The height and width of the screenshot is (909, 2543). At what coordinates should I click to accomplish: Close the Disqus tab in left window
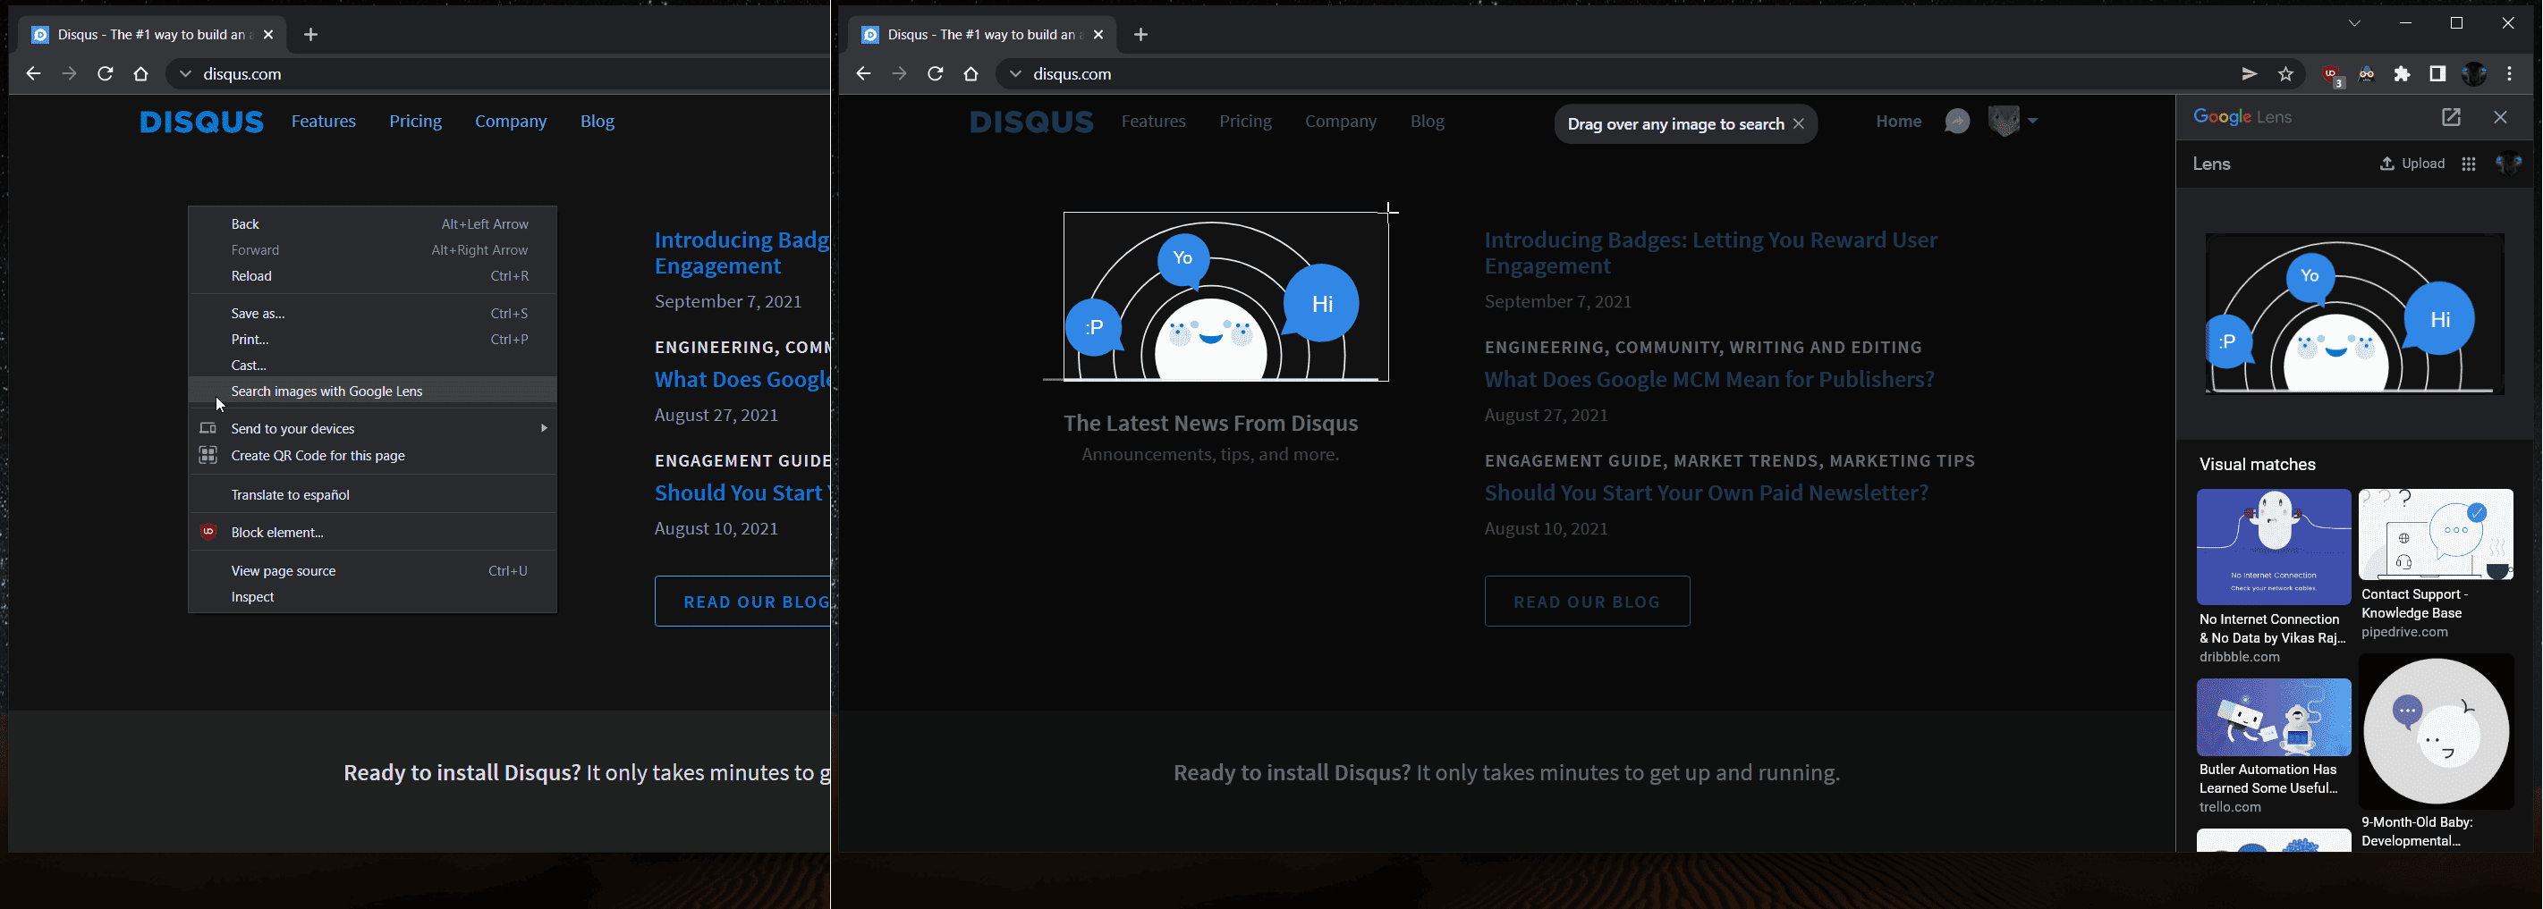pos(268,35)
